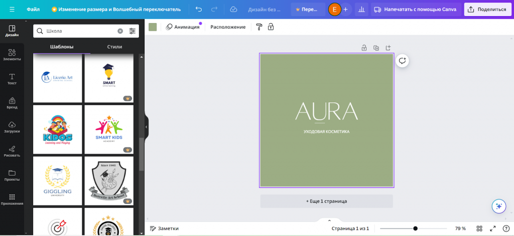The height and width of the screenshot is (236, 514).
Task: Open the Поделиться share button
Action: point(487,10)
